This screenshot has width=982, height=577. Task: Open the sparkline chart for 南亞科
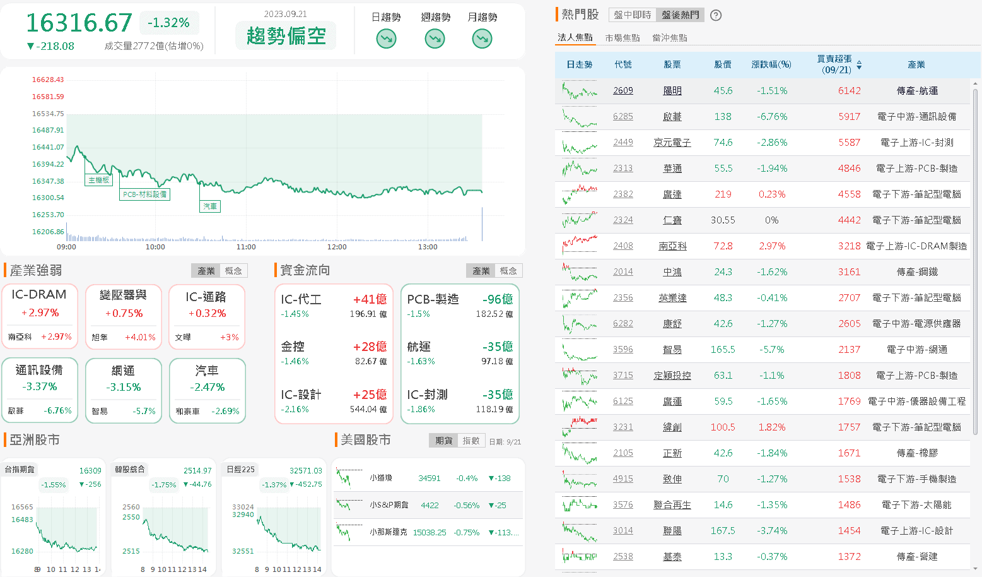pos(579,246)
